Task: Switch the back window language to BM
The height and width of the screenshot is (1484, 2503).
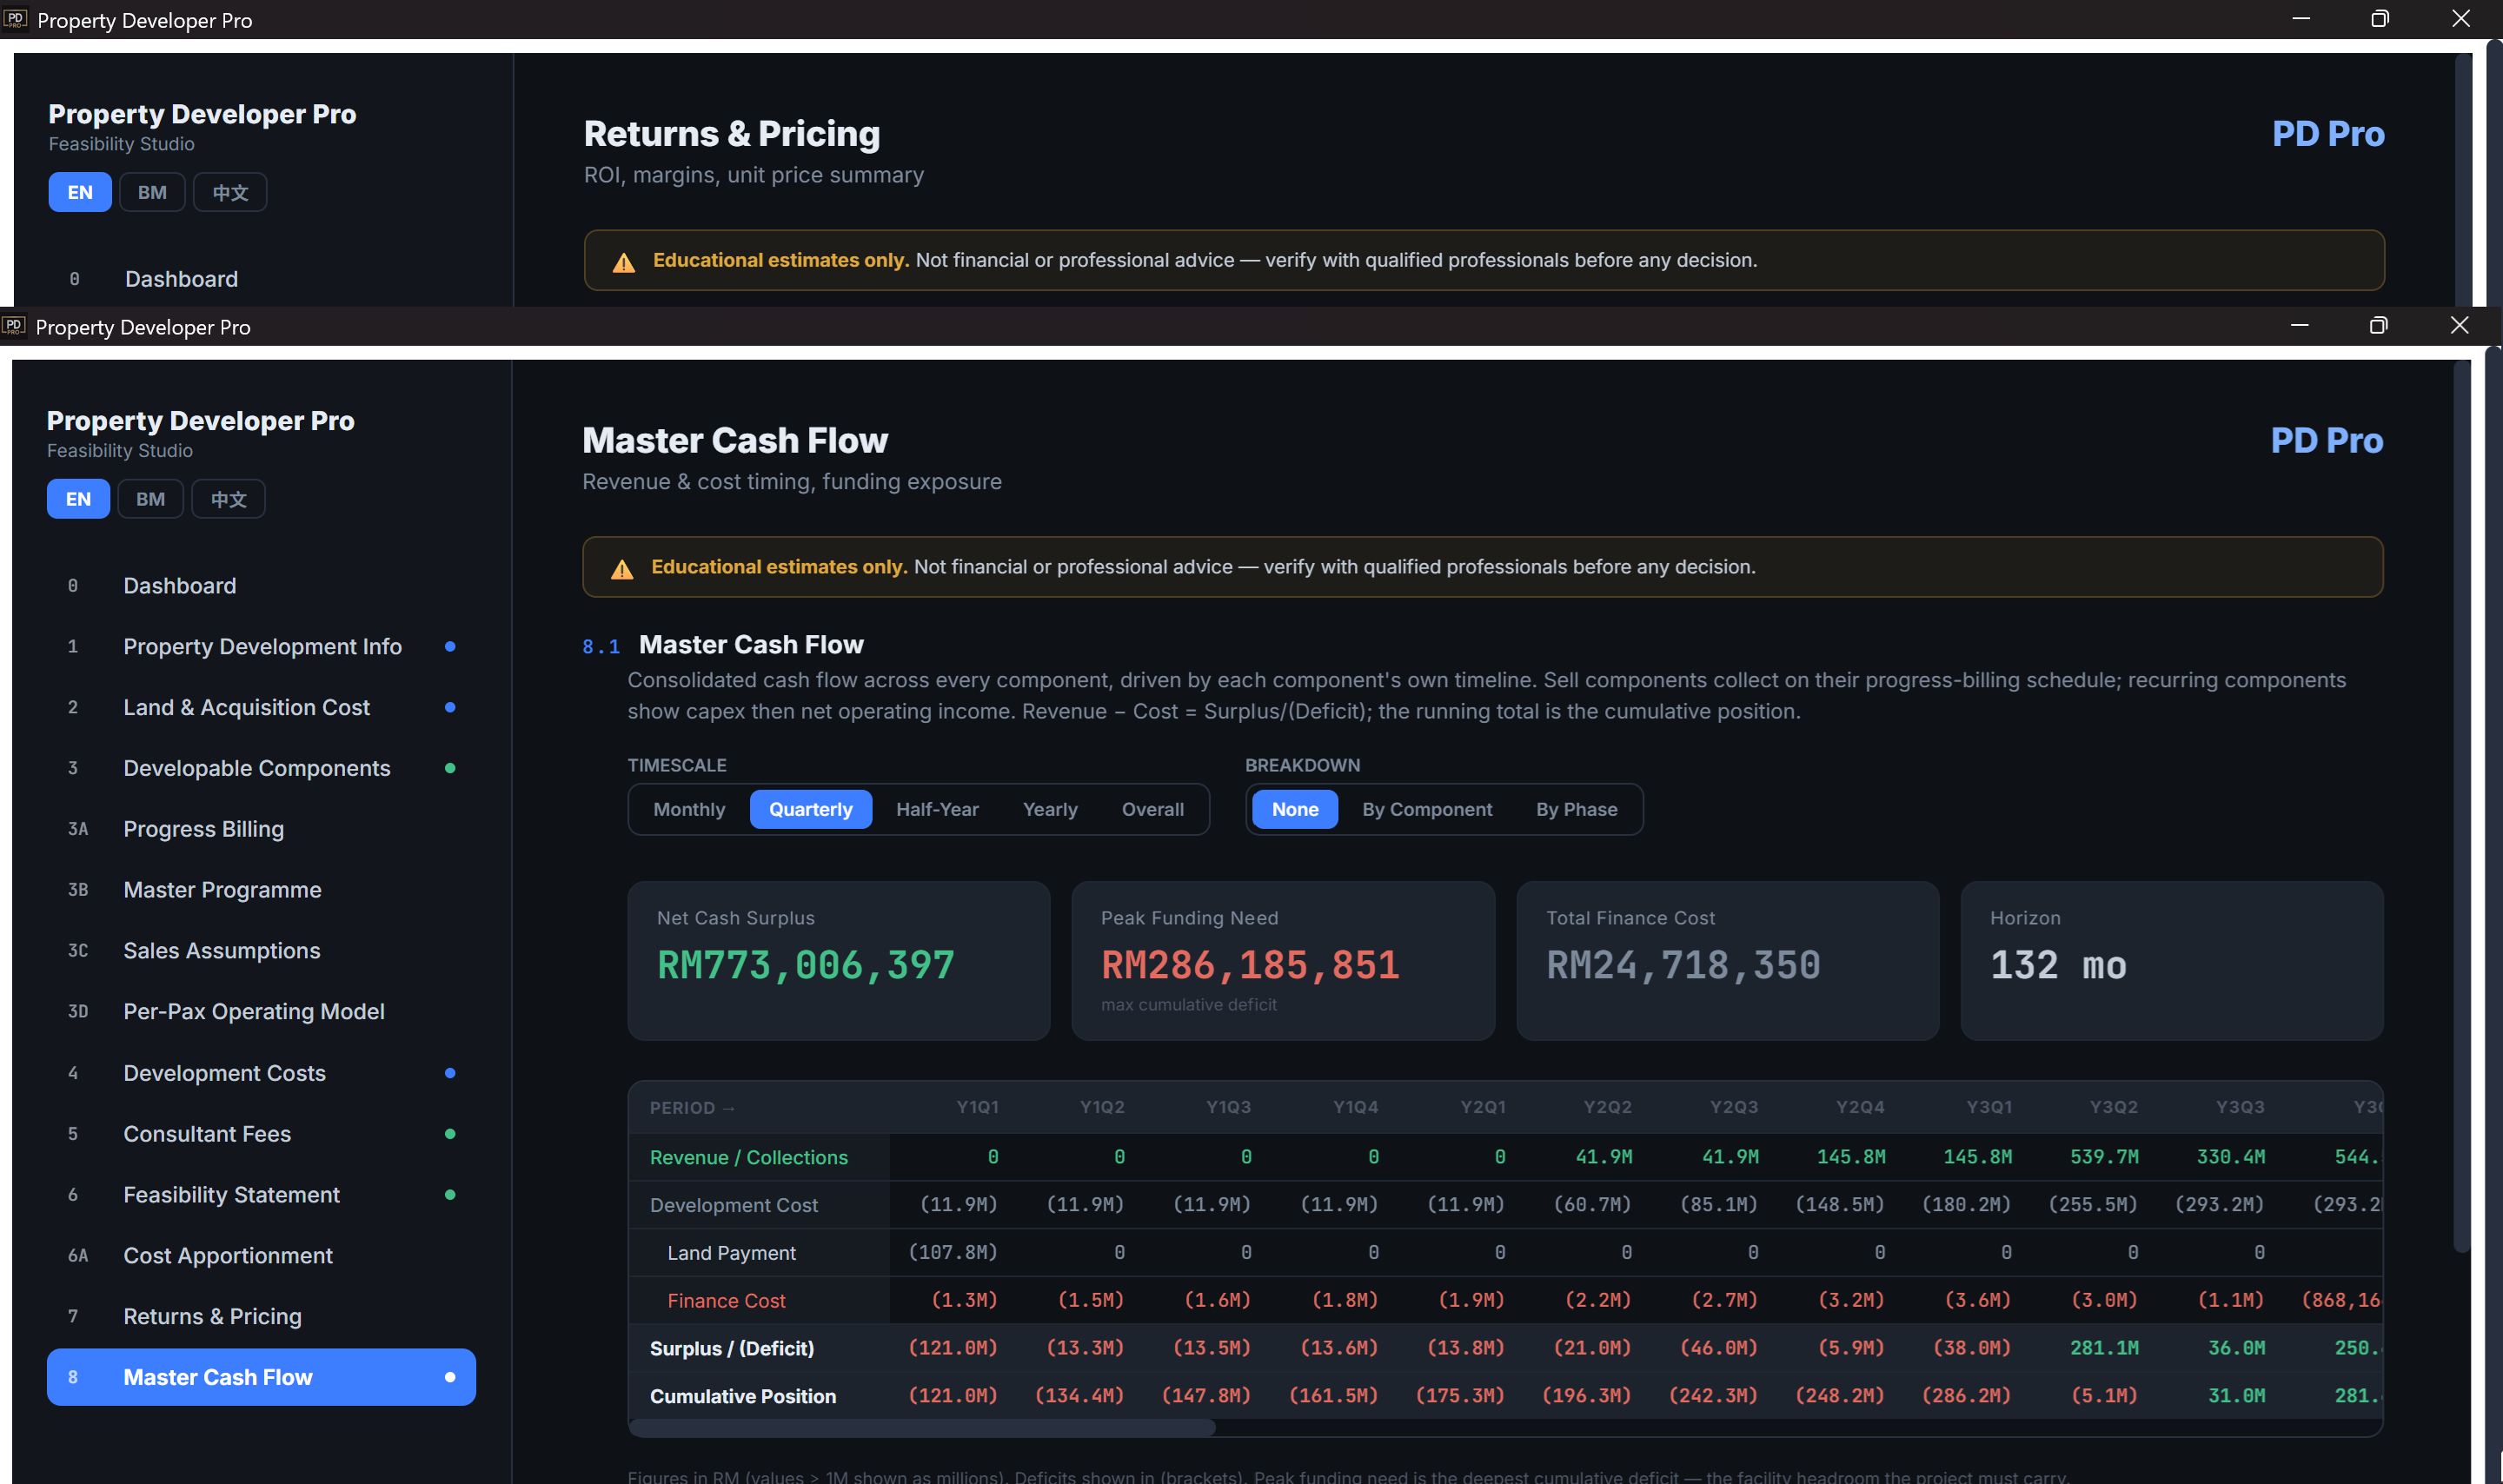Action: pyautogui.click(x=152, y=192)
